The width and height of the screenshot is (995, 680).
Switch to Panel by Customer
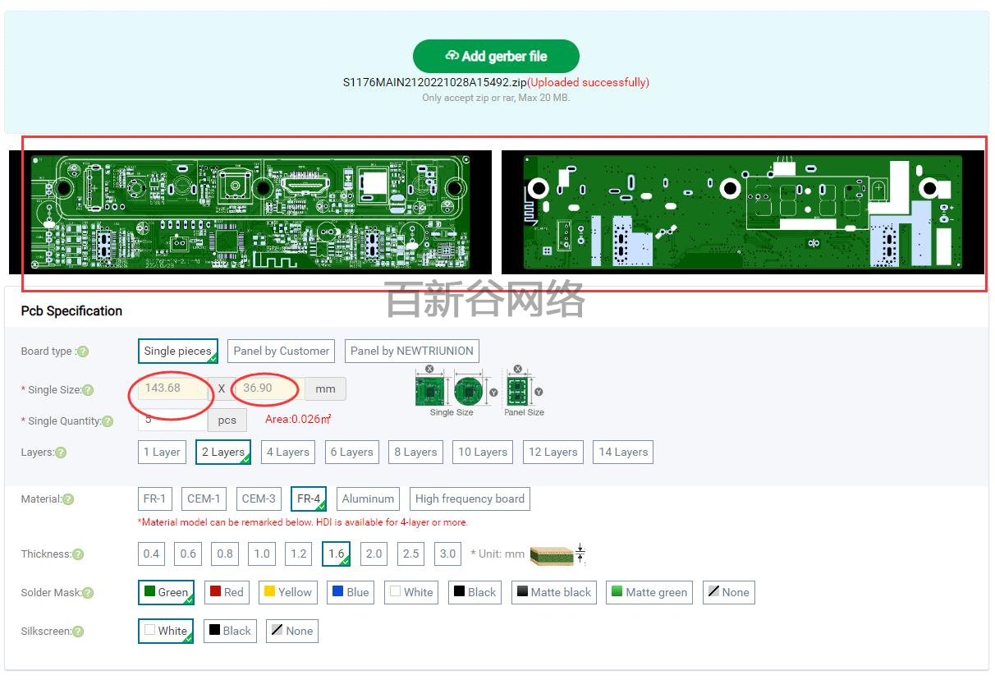point(281,351)
